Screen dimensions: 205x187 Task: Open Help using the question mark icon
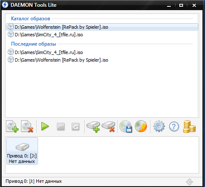point(174,127)
